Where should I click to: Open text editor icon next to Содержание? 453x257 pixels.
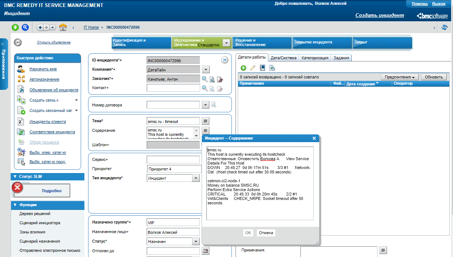point(206,130)
